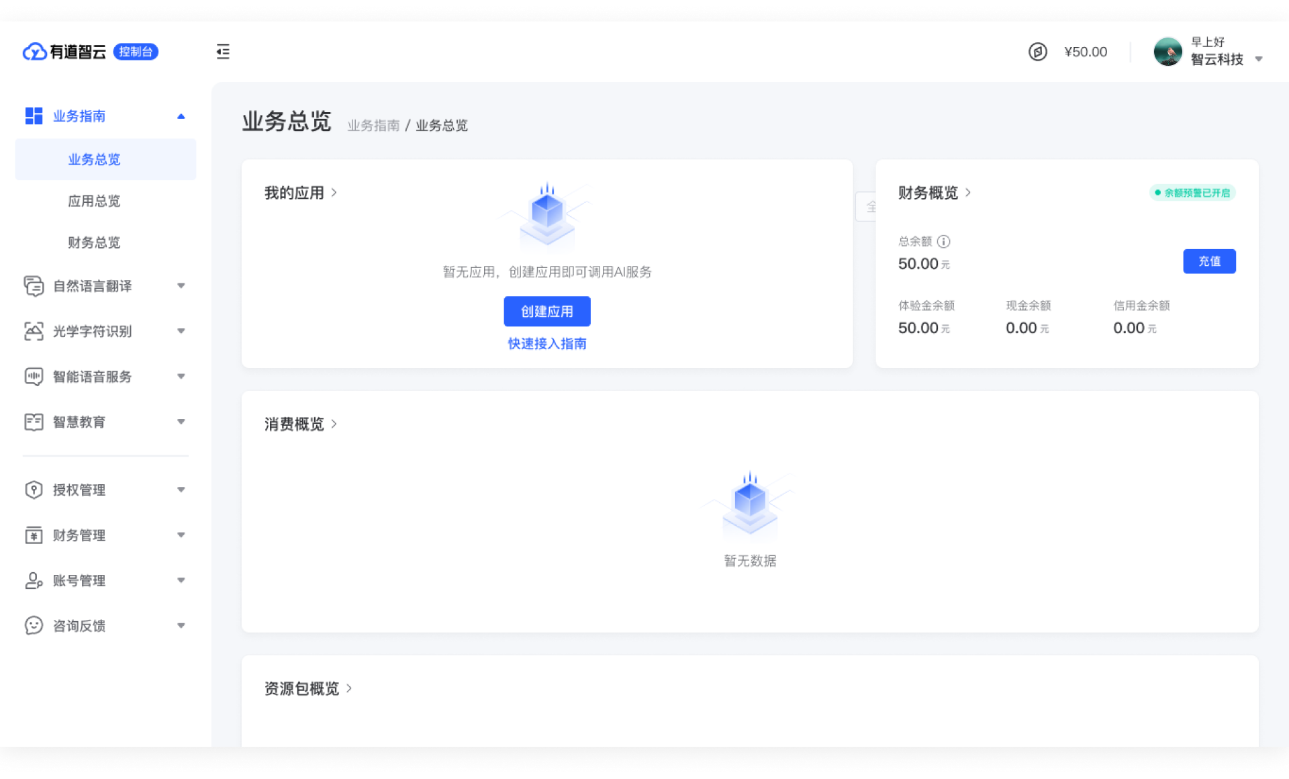Click the 光学字符识别 OCR icon

tap(34, 331)
